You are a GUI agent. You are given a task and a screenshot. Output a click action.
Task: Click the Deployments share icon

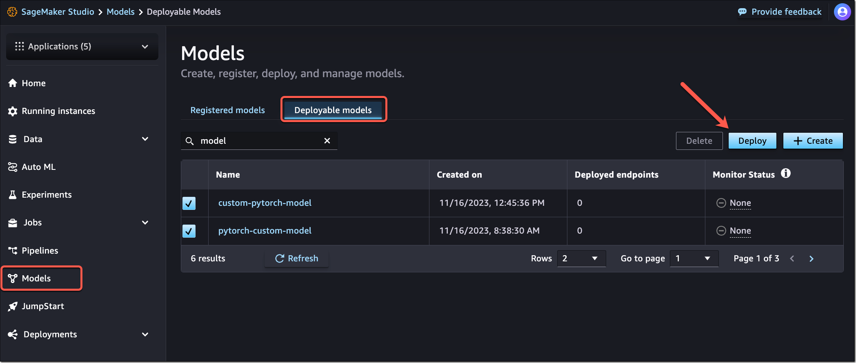(13, 334)
